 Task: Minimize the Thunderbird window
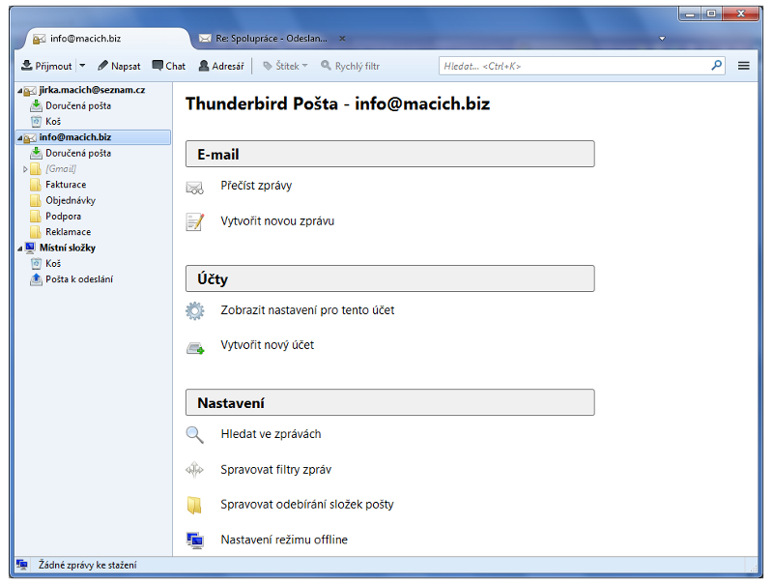(690, 14)
